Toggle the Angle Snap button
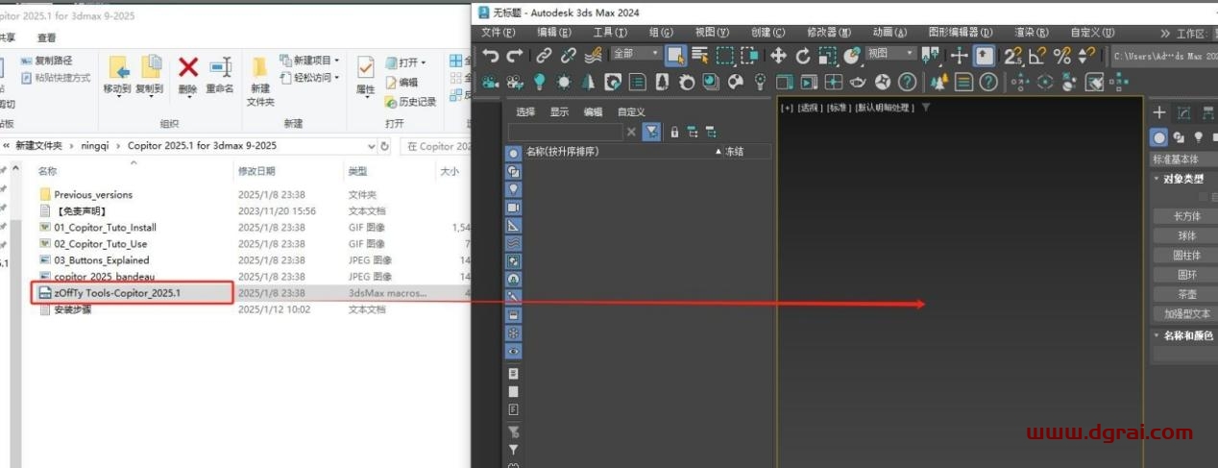 pyautogui.click(x=1037, y=55)
